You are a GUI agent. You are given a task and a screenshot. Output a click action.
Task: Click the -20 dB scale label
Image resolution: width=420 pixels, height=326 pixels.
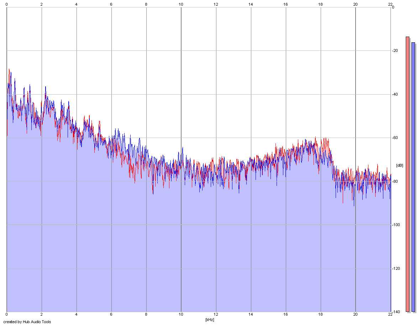[x=395, y=51]
